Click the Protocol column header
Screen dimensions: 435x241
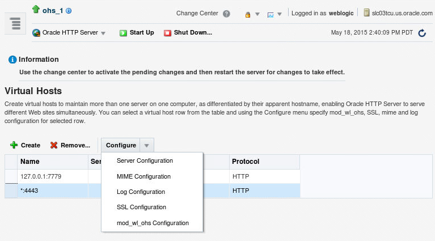point(264,162)
